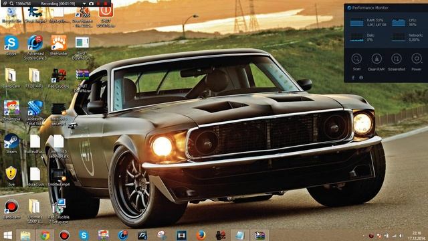Select the SHUT DOWN.On file in second row
Image resolution: width=428 pixels, height=241 pixels.
(x=82, y=48)
